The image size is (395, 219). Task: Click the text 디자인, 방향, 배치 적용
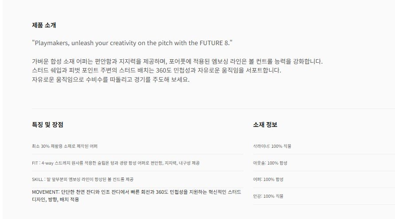pos(55,200)
